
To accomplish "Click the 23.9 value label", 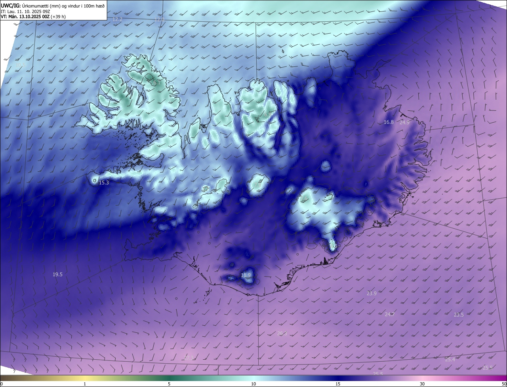I will (372, 293).
